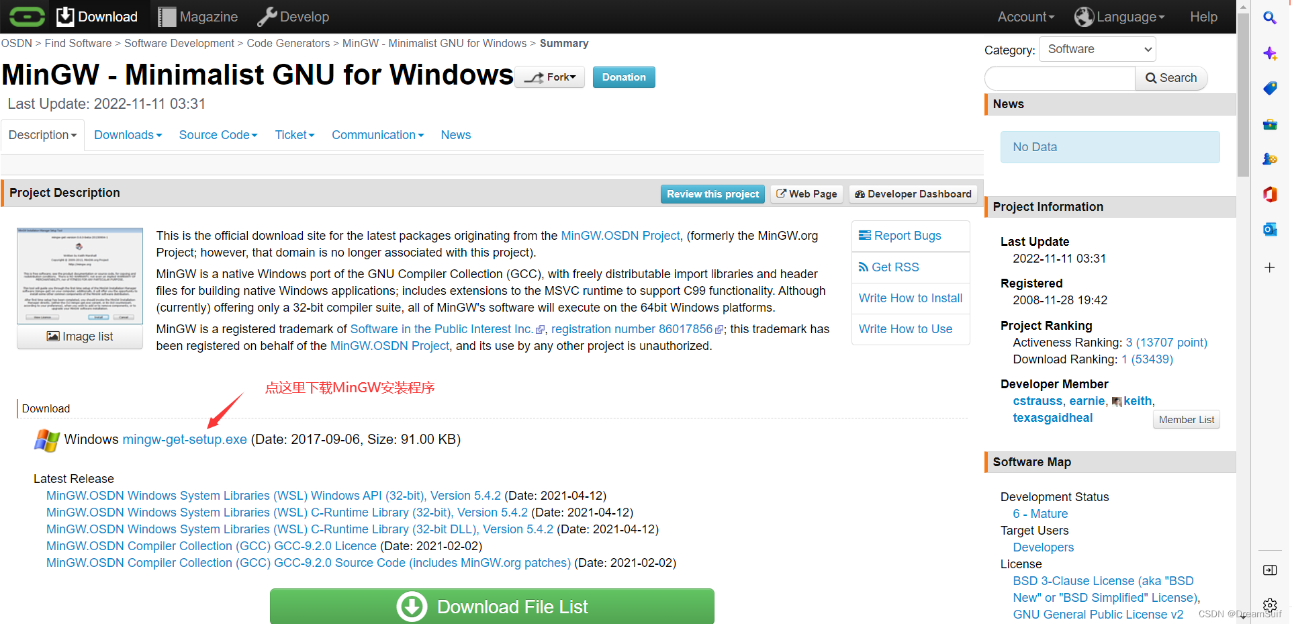1292x624 pixels.
Task: Open Activeness Ranking 3 (13707 point) link
Action: click(1166, 343)
